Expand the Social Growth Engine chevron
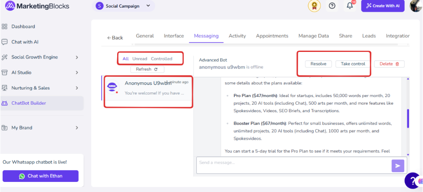The image size is (423, 192). click(x=77, y=57)
